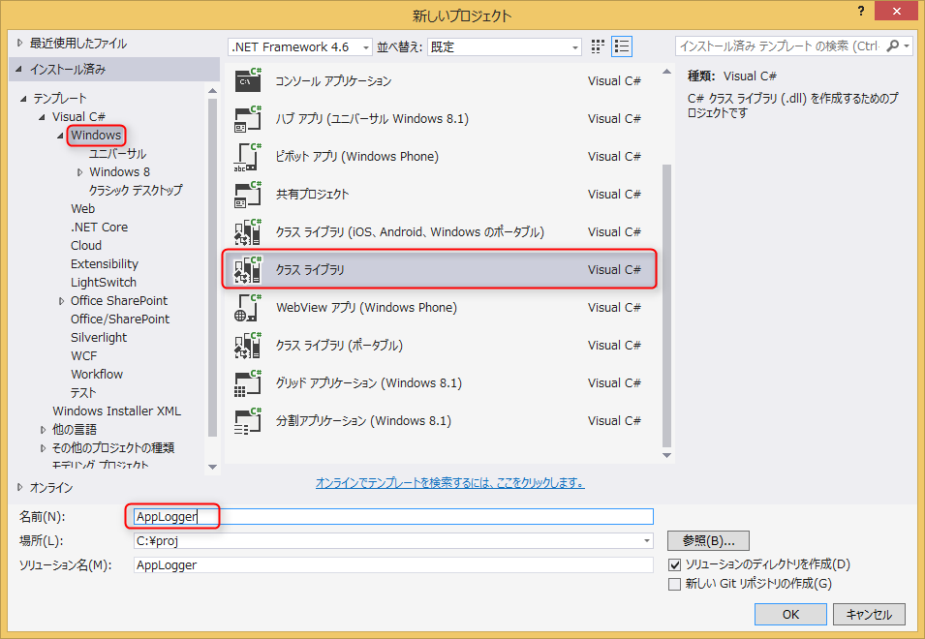Click the 参照(B)... browse button
Image resolution: width=925 pixels, height=639 pixels.
coord(708,540)
